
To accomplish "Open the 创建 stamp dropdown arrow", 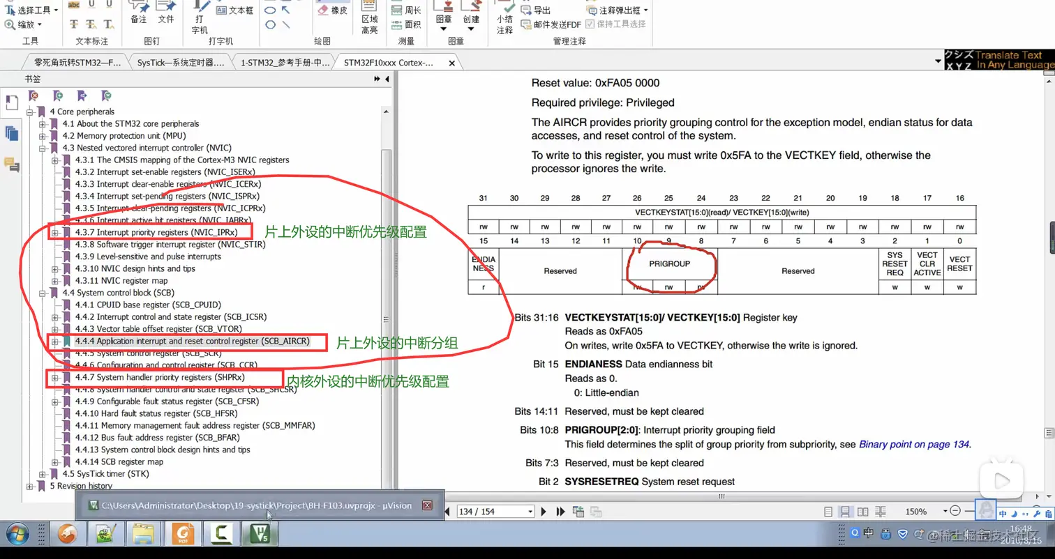I will pyautogui.click(x=472, y=29).
